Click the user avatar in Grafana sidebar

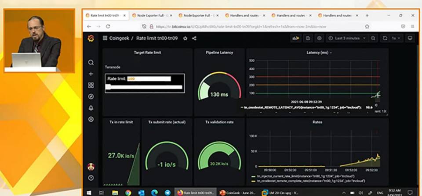91,167
